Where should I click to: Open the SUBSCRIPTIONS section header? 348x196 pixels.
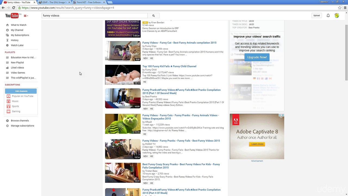click(x=12, y=85)
